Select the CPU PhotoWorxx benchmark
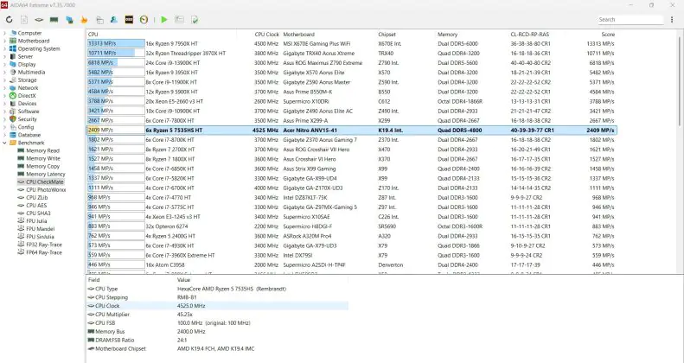The height and width of the screenshot is (363, 684). [46, 189]
